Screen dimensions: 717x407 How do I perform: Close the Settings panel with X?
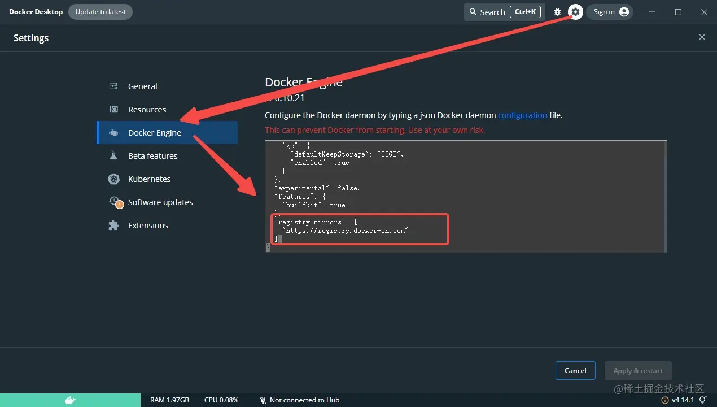coord(702,37)
